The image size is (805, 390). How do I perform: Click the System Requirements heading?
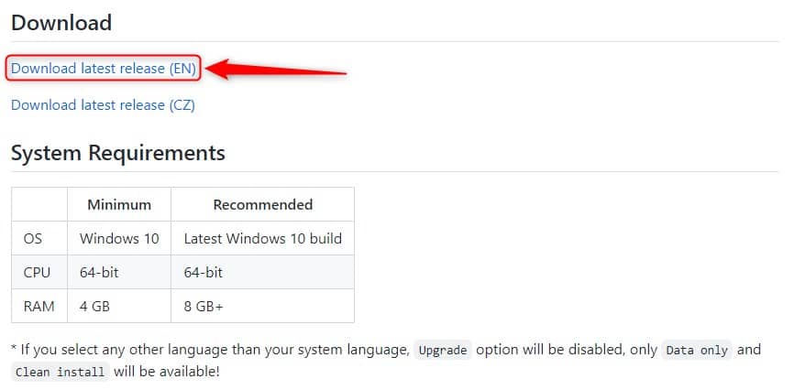tap(118, 153)
